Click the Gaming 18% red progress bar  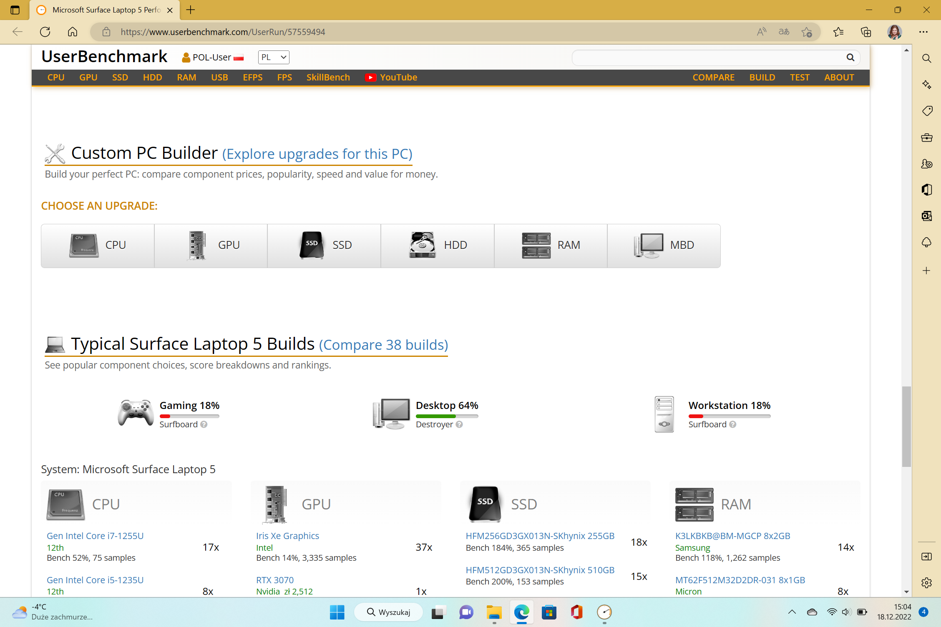pos(189,416)
